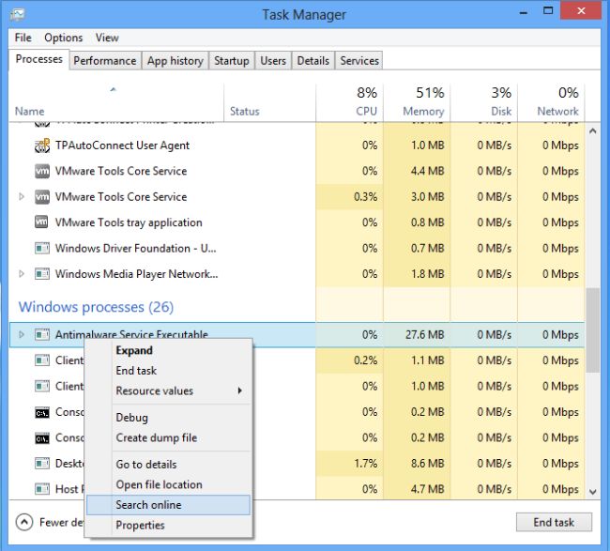
Task: Sort by the Memory column header
Action: pyautogui.click(x=417, y=102)
